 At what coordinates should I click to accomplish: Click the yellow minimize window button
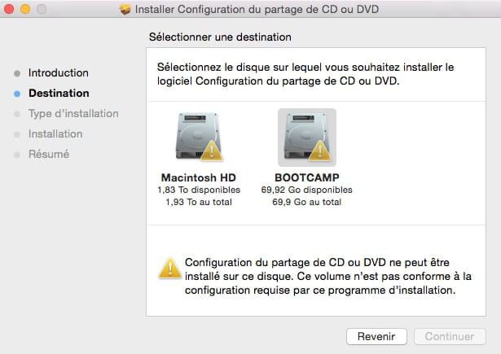click(25, 9)
